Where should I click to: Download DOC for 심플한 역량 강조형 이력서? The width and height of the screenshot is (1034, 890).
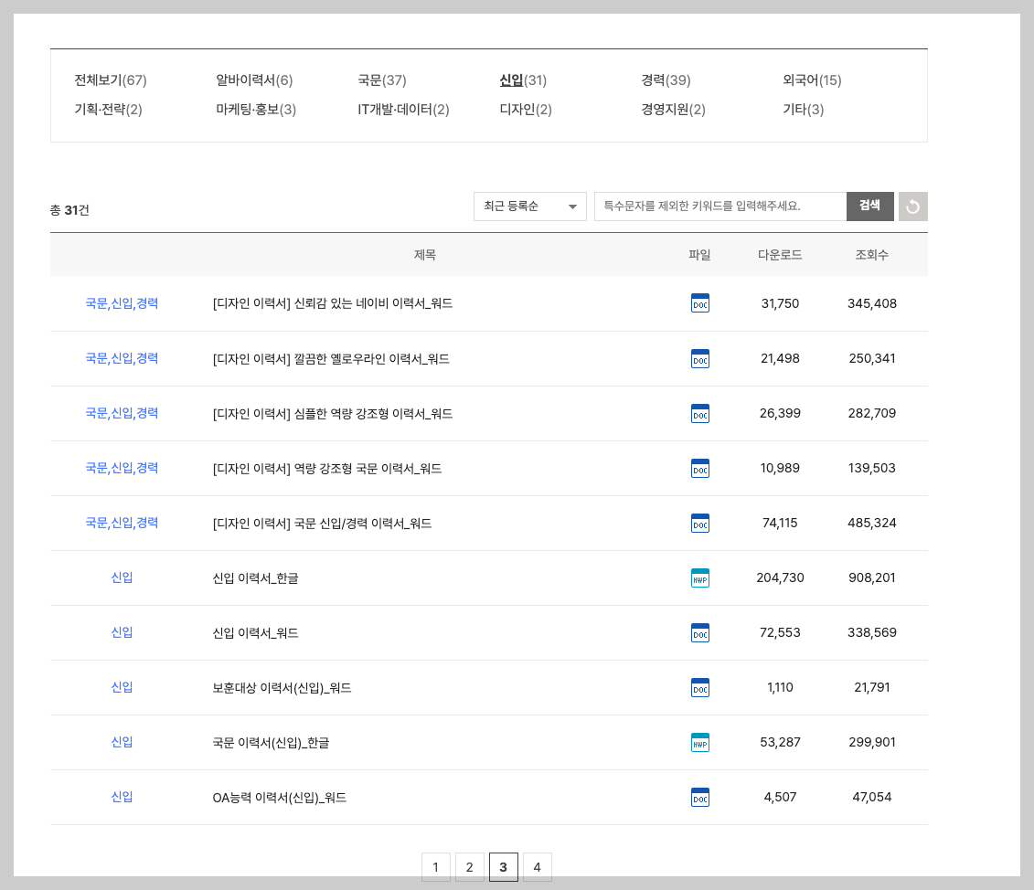tap(700, 413)
